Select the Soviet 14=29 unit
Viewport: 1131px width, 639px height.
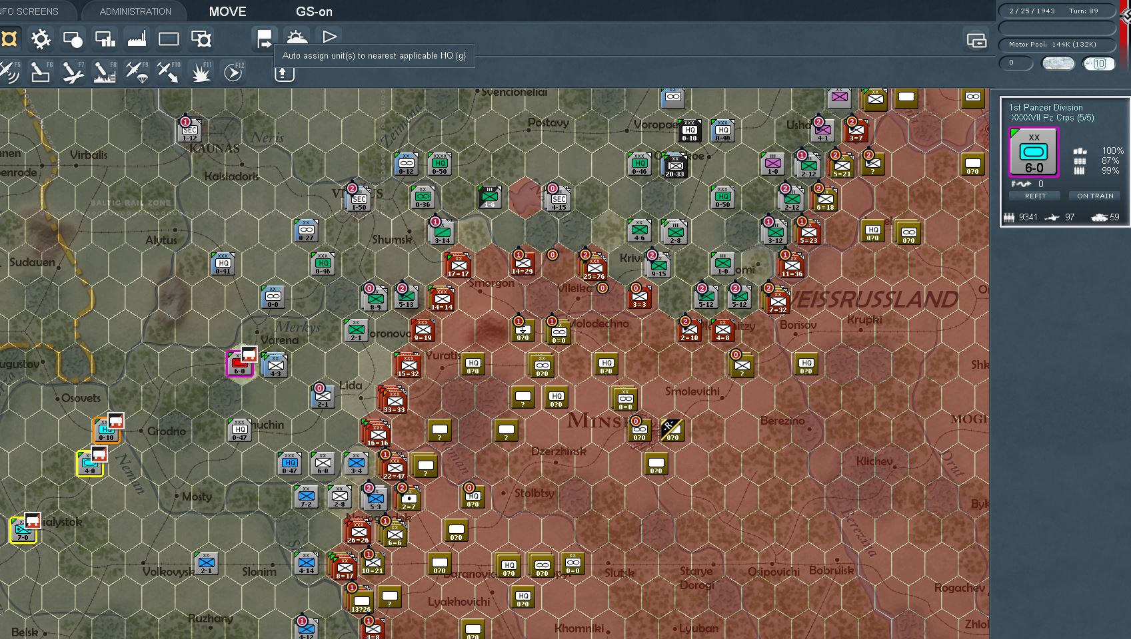click(x=523, y=264)
